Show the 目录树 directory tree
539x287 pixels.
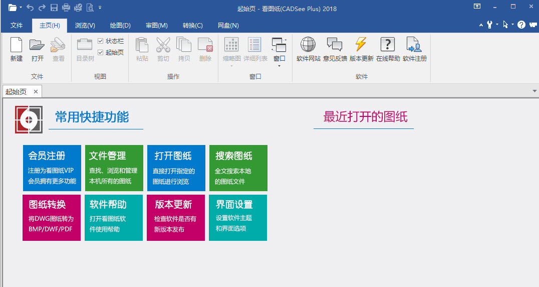85,49
